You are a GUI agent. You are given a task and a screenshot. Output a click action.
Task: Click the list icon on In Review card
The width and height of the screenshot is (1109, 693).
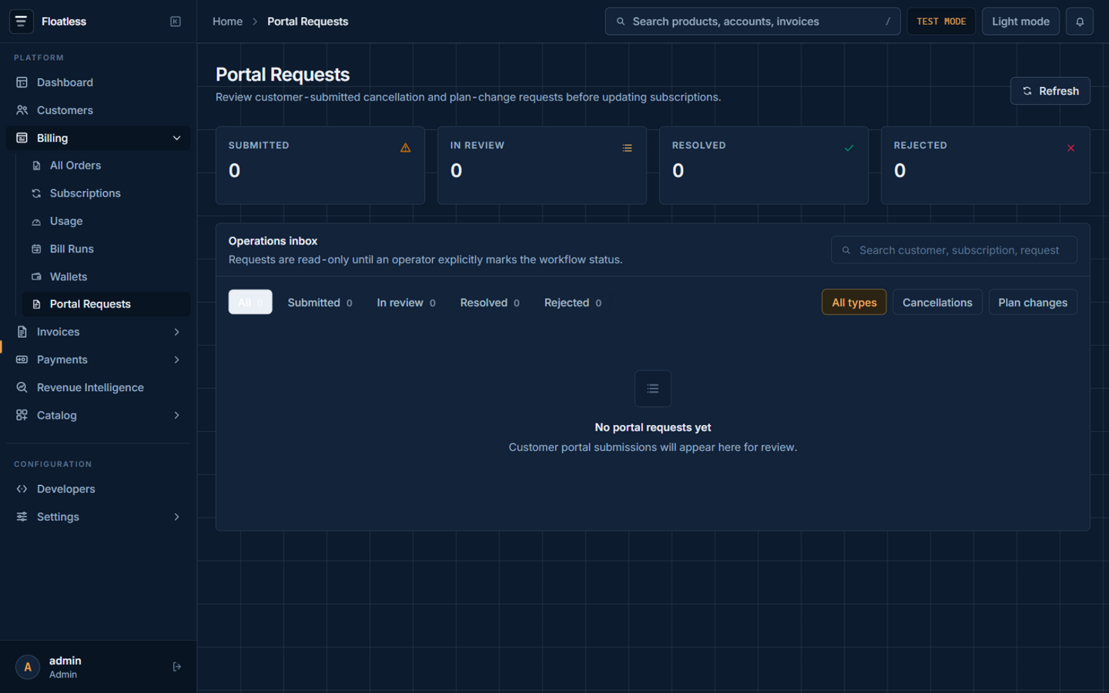[x=627, y=148]
